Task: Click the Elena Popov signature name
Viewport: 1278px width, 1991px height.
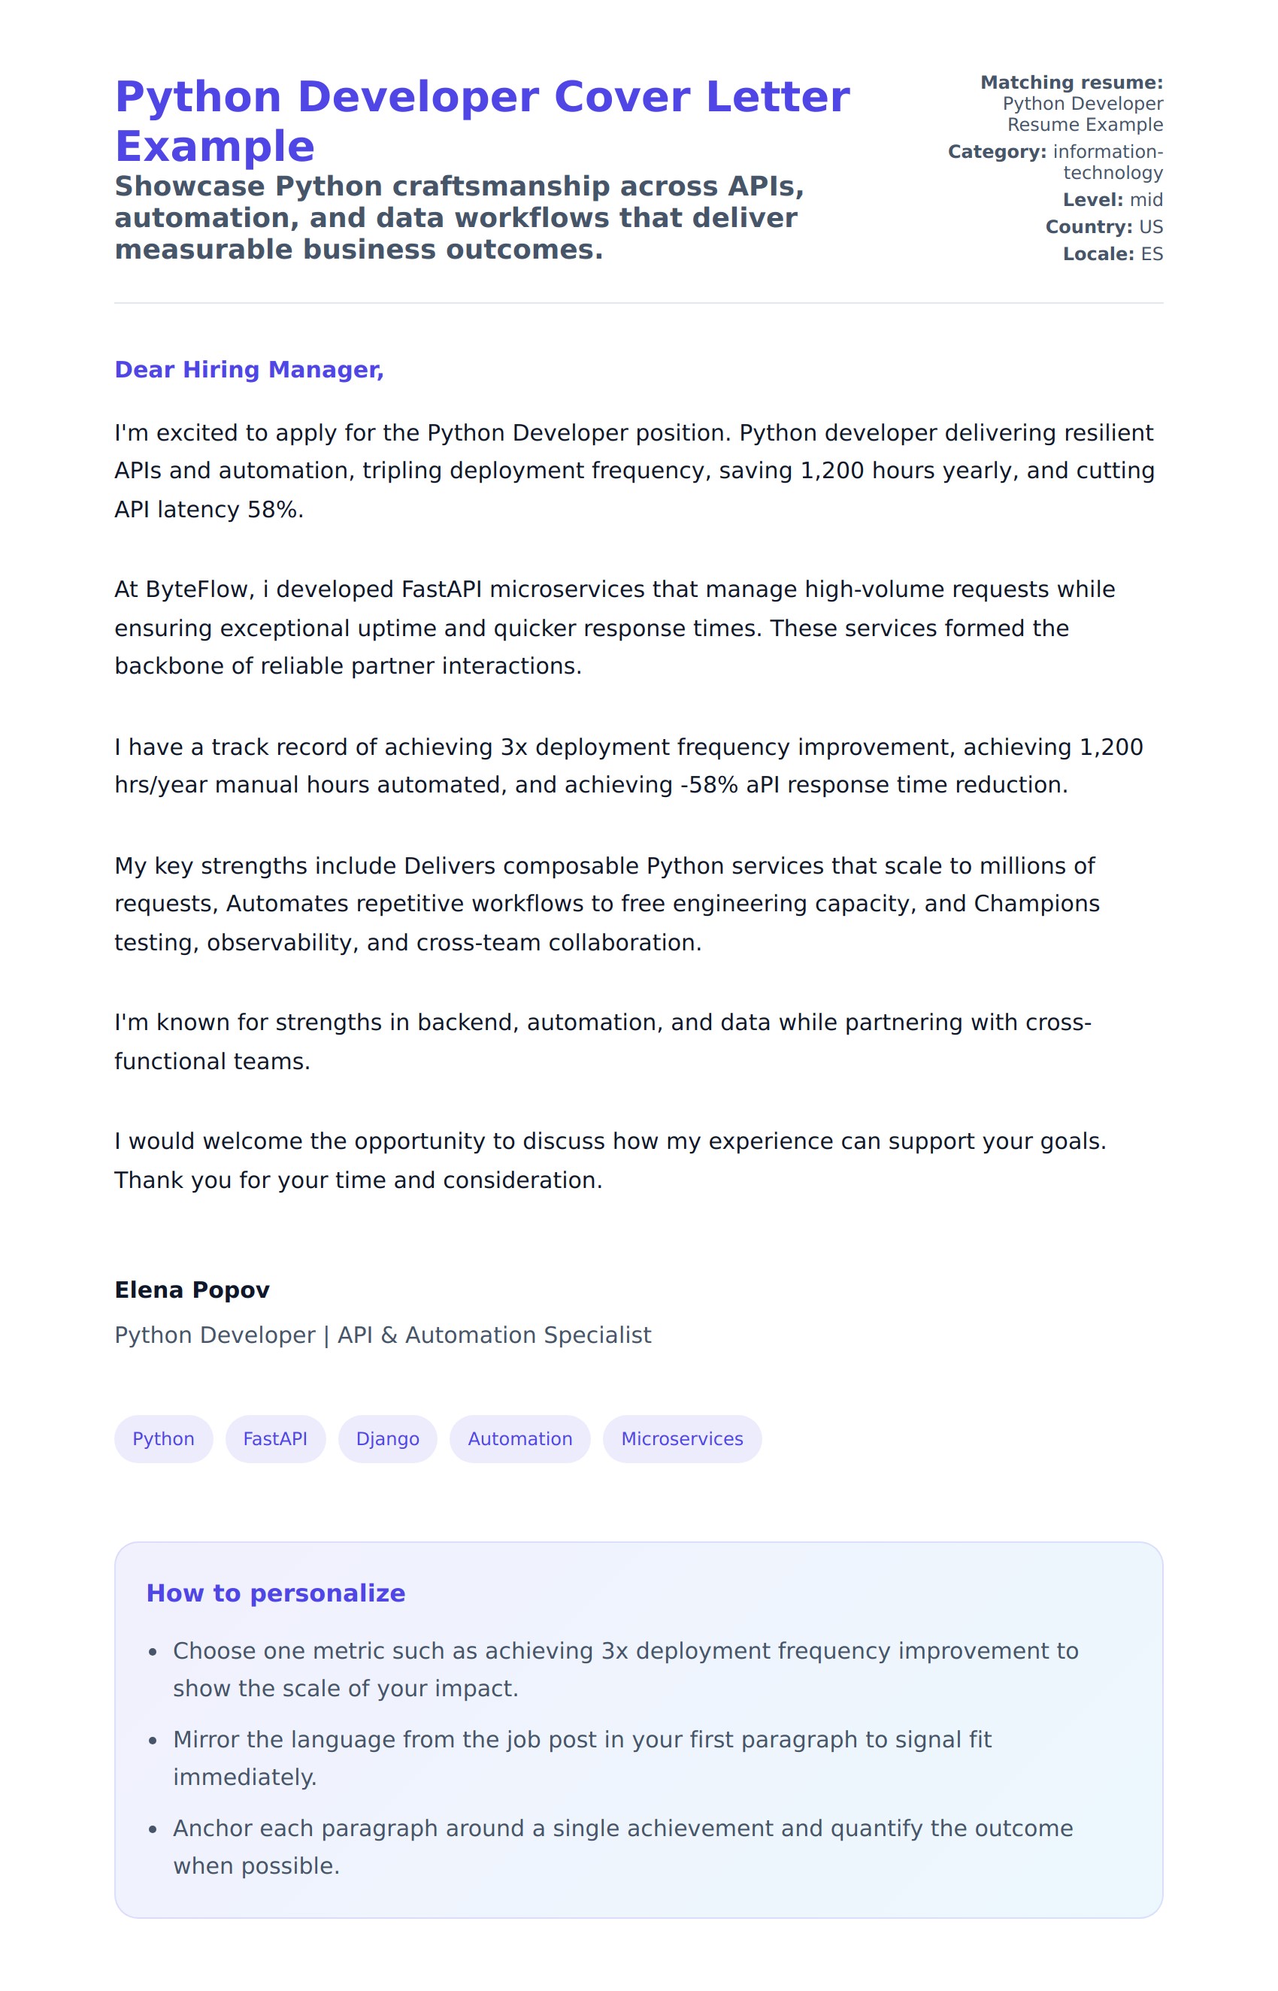Action: click(192, 1289)
